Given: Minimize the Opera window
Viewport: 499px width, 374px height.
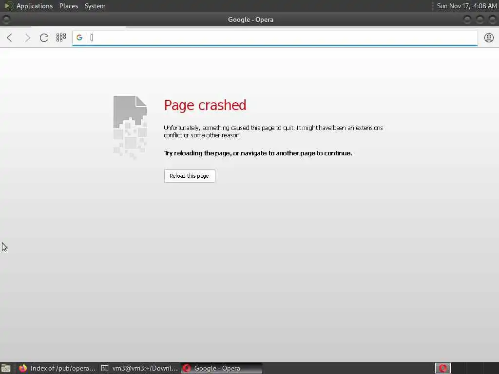Looking at the screenshot, I should (x=467, y=19).
